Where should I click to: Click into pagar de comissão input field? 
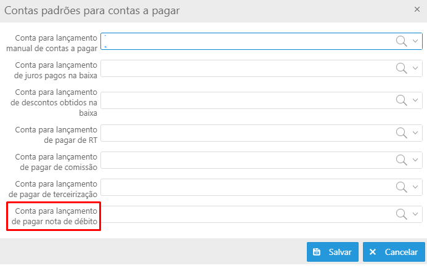(x=248, y=160)
